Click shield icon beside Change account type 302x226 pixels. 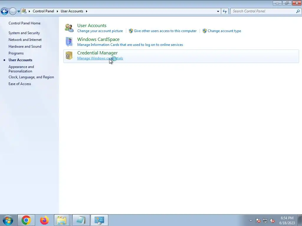point(205,31)
